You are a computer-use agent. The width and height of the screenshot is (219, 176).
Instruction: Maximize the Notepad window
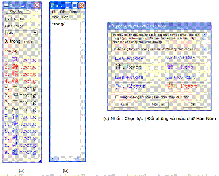point(75,5)
